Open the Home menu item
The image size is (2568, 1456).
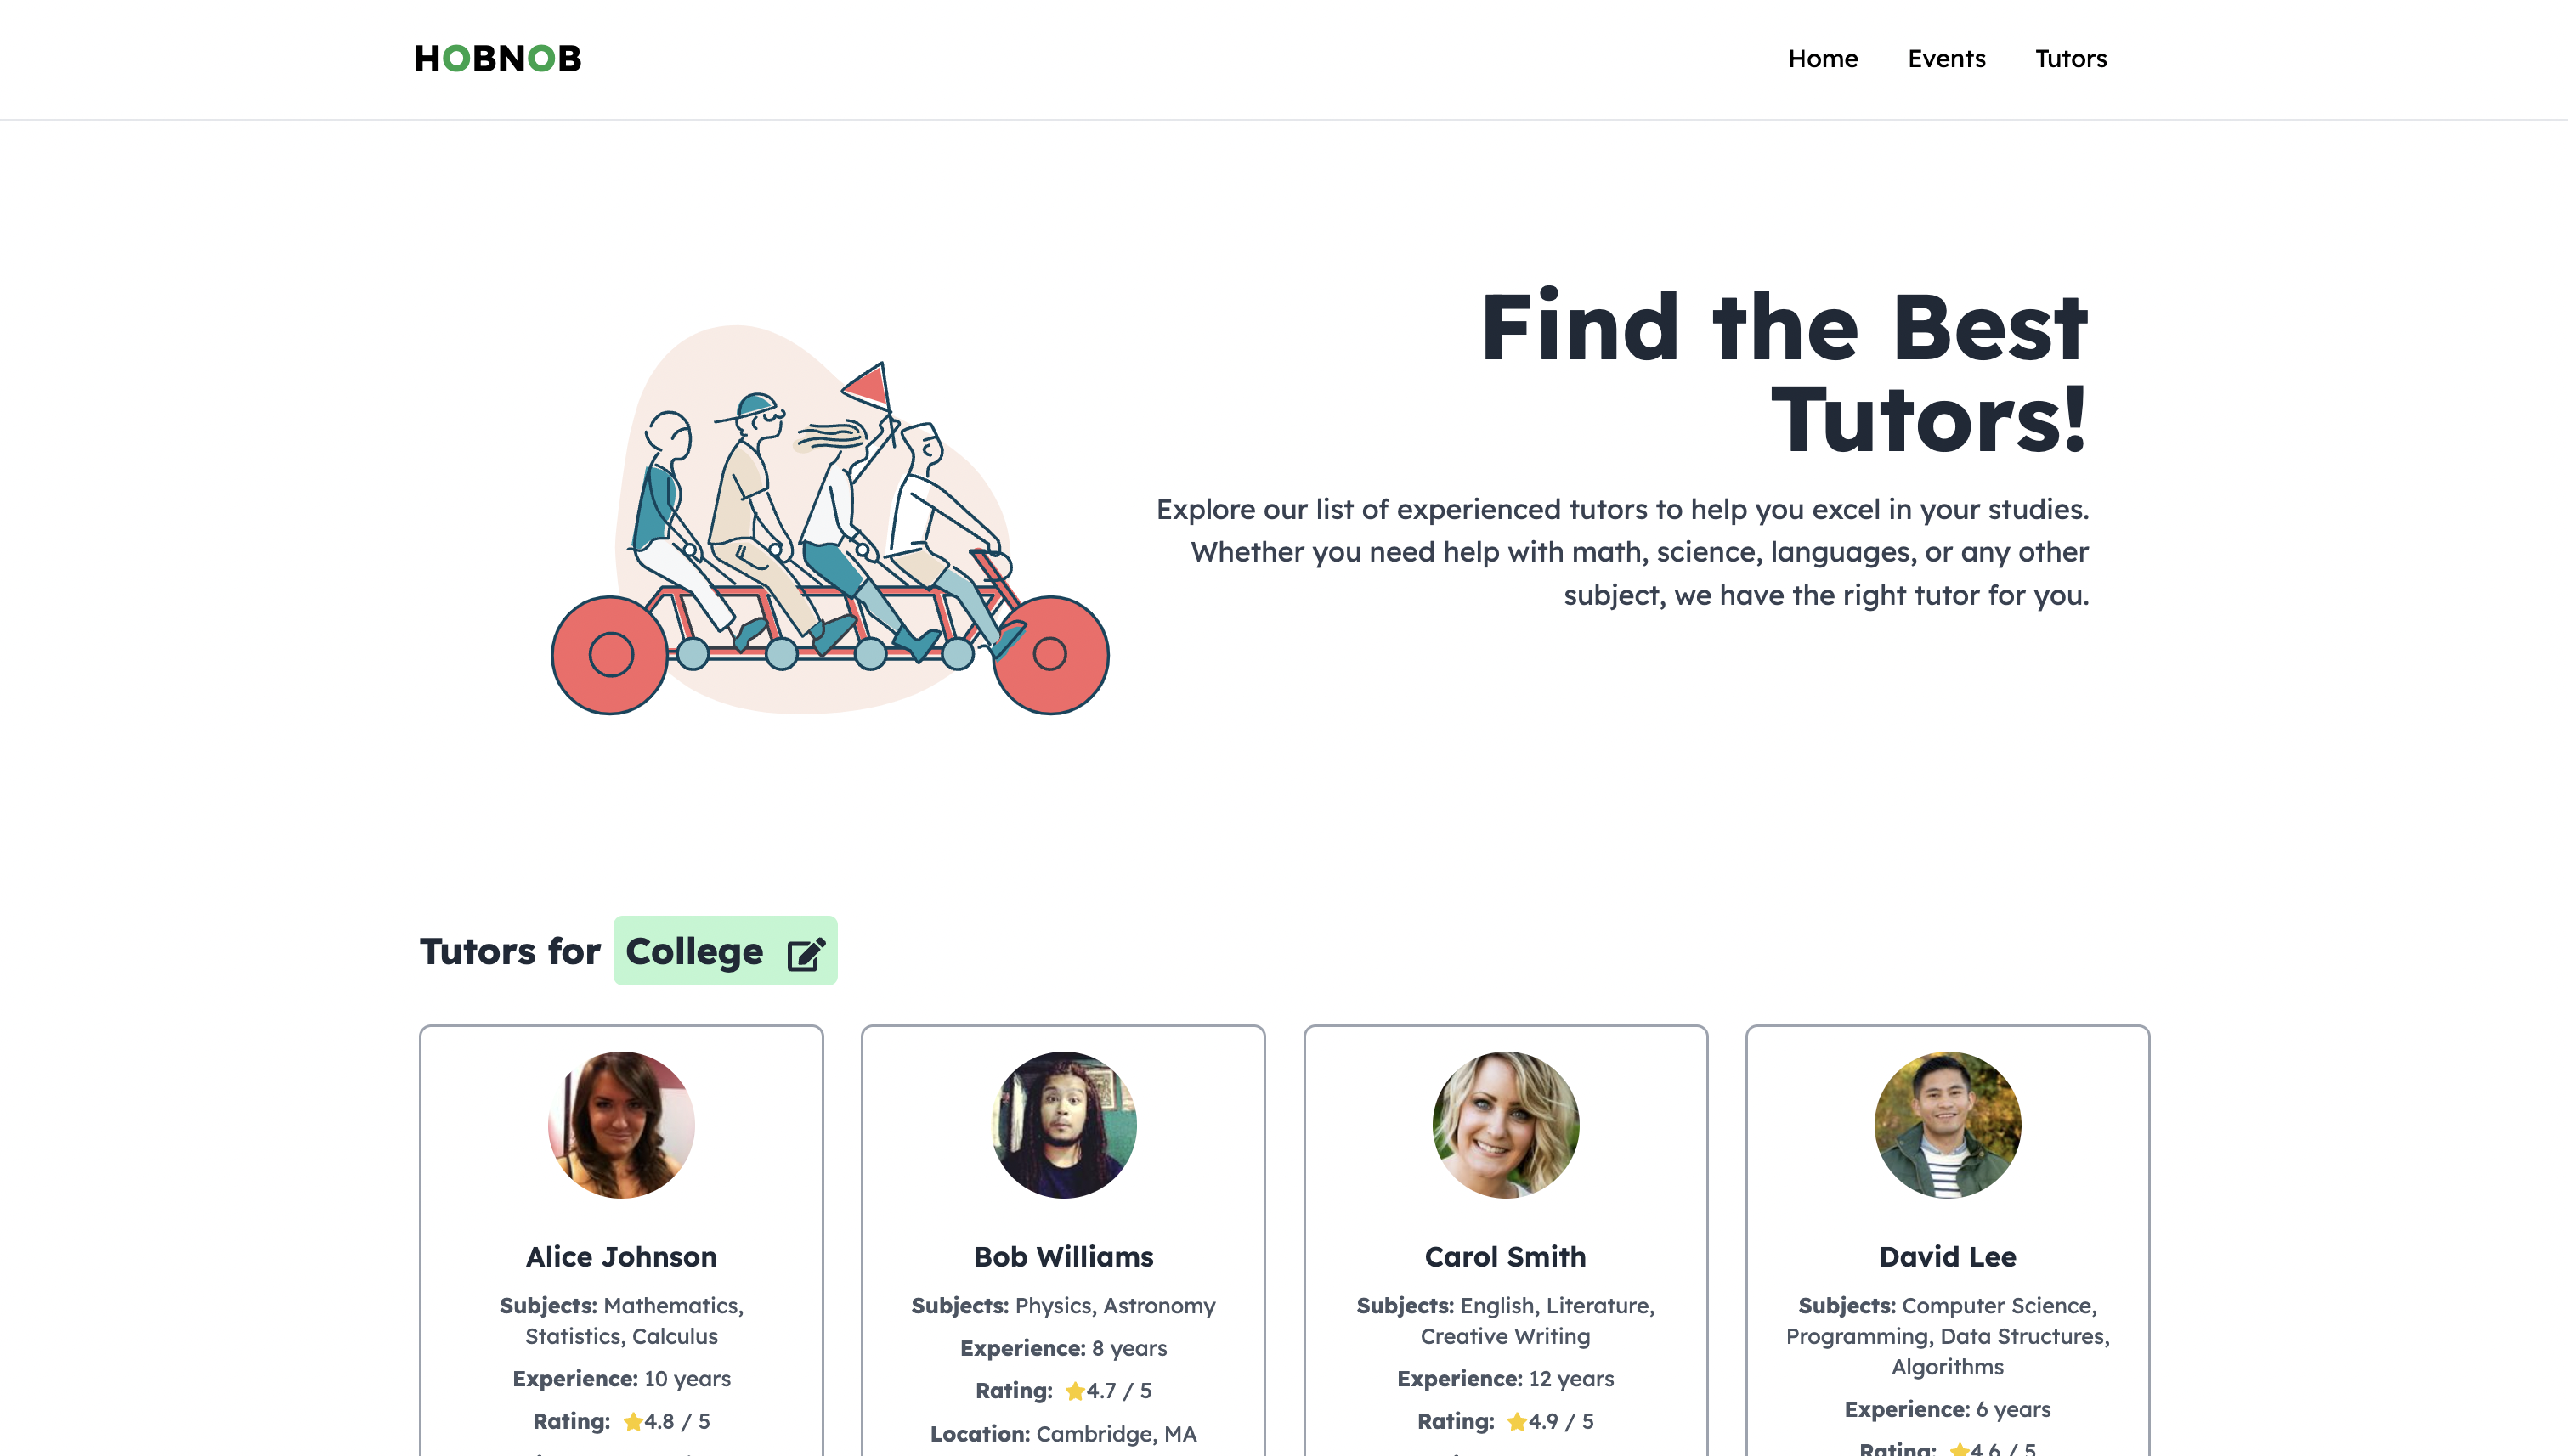(x=1823, y=59)
